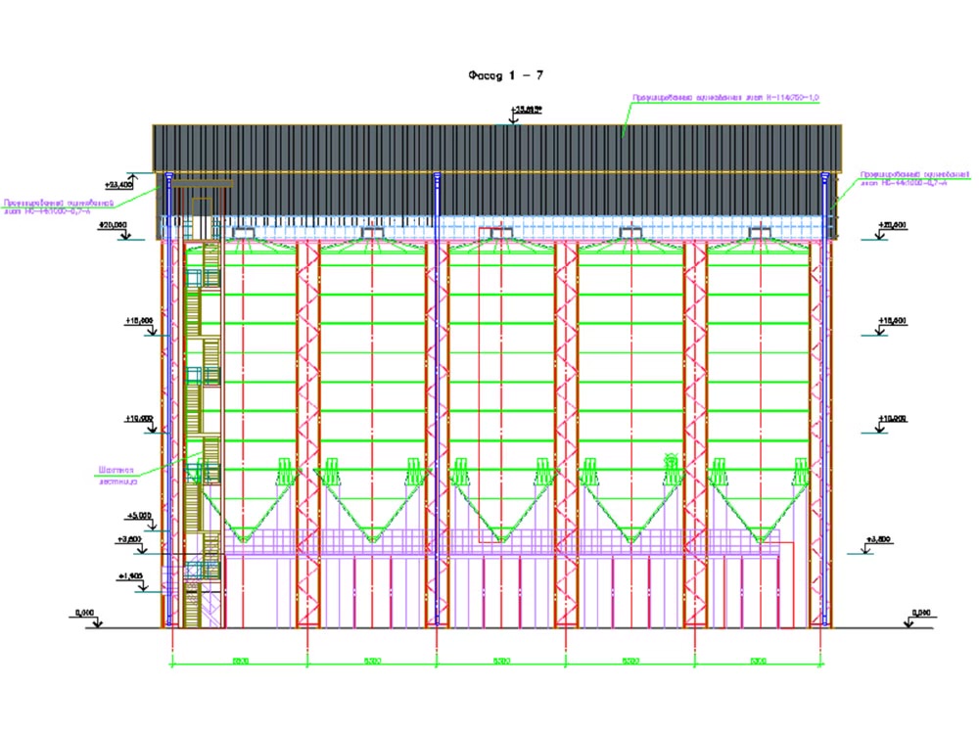979x734 pixels.
Task: Click the +3,800 elevation mark on the right side
Action: [878, 539]
